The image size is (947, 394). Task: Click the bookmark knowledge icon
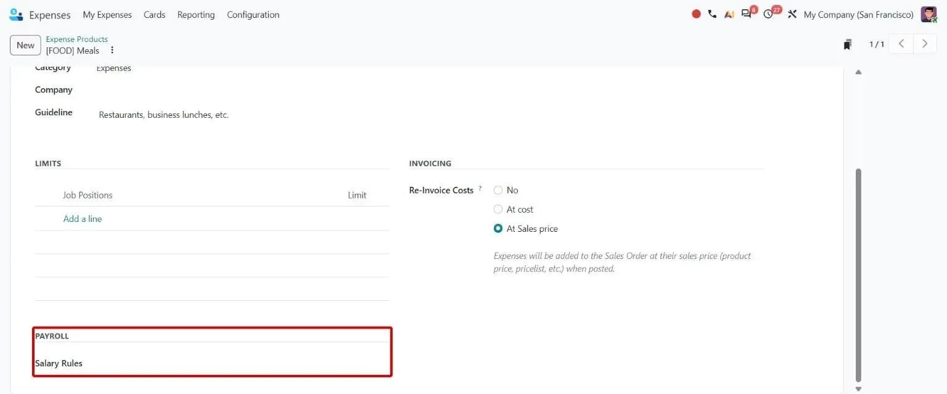pos(848,44)
